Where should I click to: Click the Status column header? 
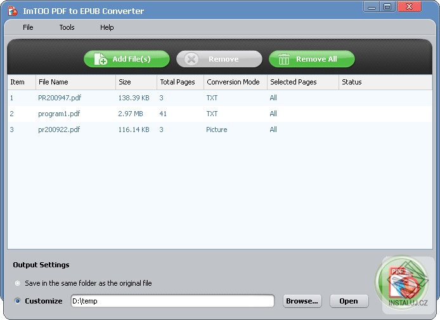[x=385, y=82]
